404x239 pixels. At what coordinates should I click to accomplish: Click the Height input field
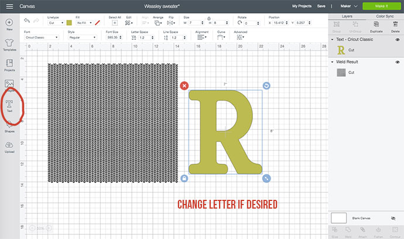pyautogui.click(x=219, y=23)
